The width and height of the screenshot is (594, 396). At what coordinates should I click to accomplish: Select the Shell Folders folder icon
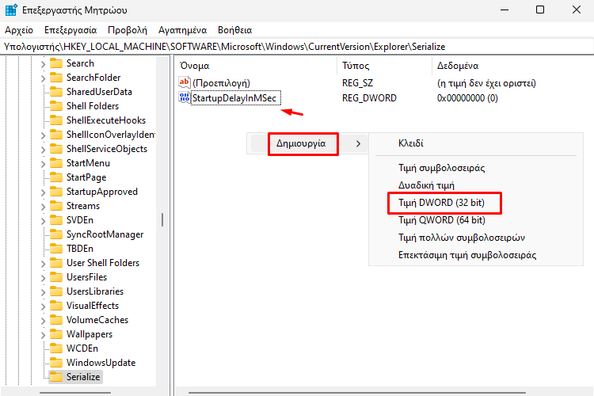pyautogui.click(x=56, y=105)
